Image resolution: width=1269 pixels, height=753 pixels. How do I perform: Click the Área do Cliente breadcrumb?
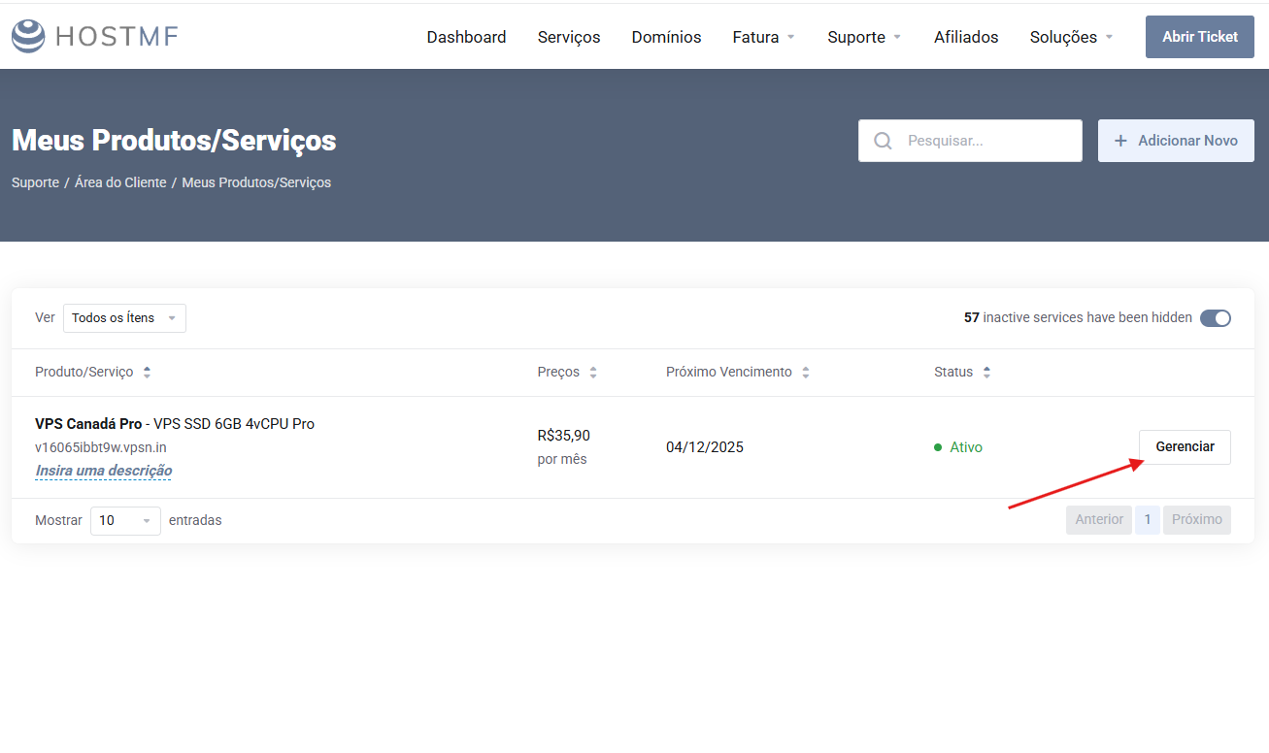120,182
